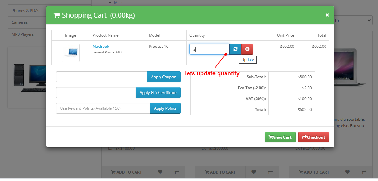The image size is (378, 181).
Task: Click the left product's ADD TO CART button
Action: pos(127,172)
